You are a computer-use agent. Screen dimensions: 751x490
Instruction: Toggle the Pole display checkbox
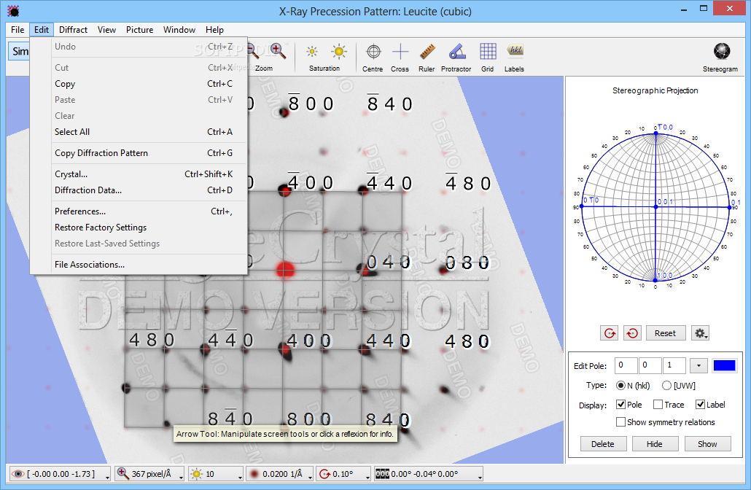(x=620, y=404)
